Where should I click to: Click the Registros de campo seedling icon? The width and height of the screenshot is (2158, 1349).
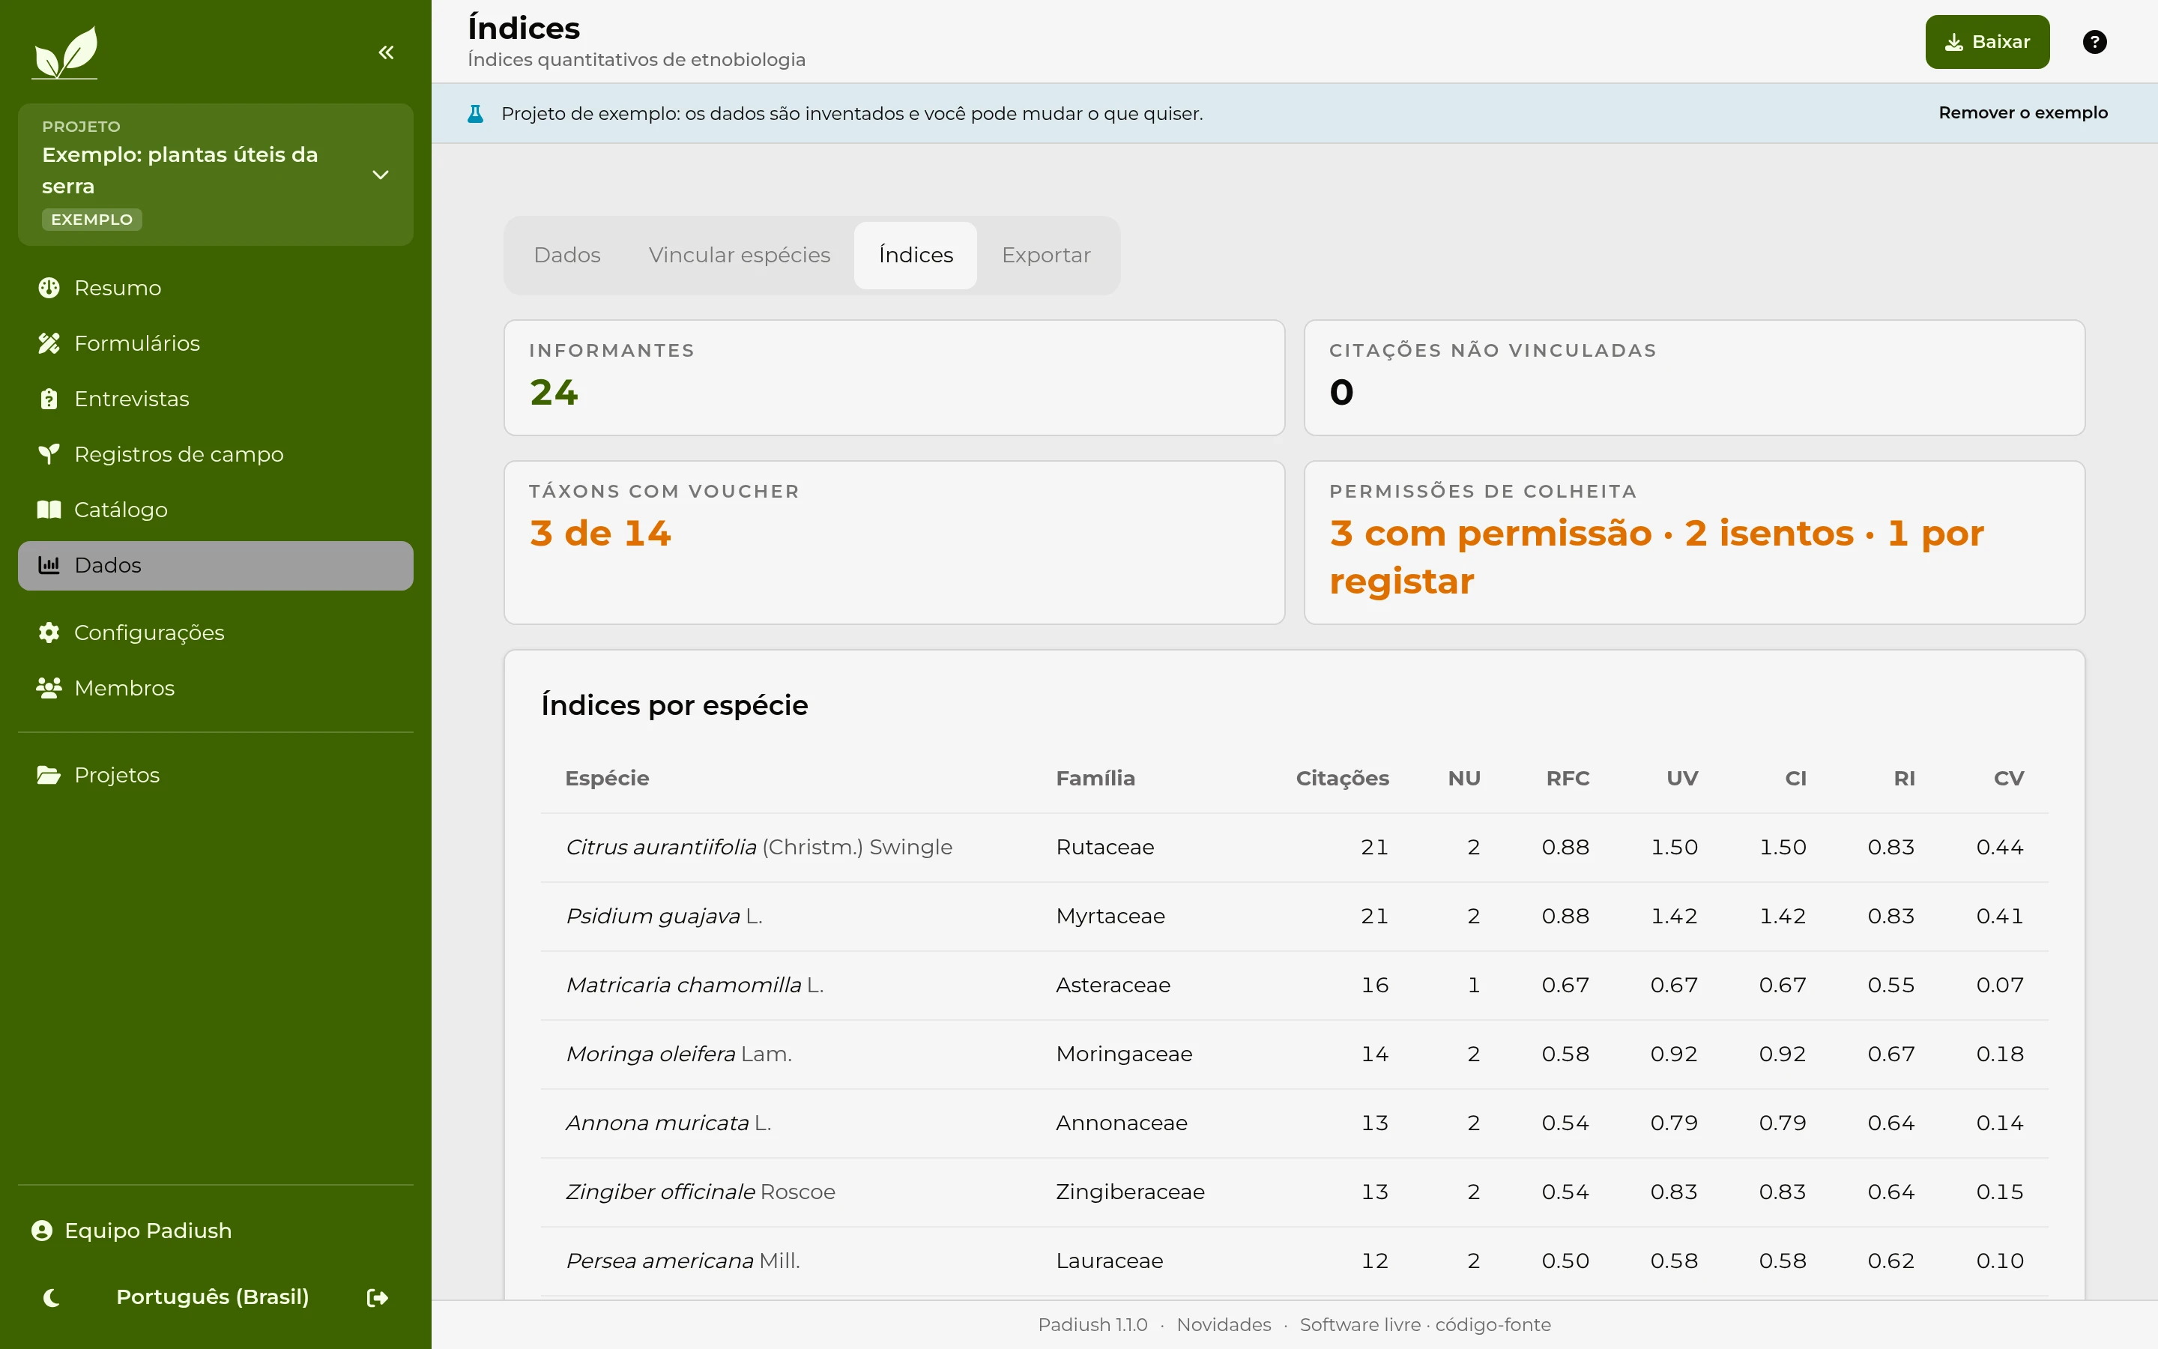point(49,454)
